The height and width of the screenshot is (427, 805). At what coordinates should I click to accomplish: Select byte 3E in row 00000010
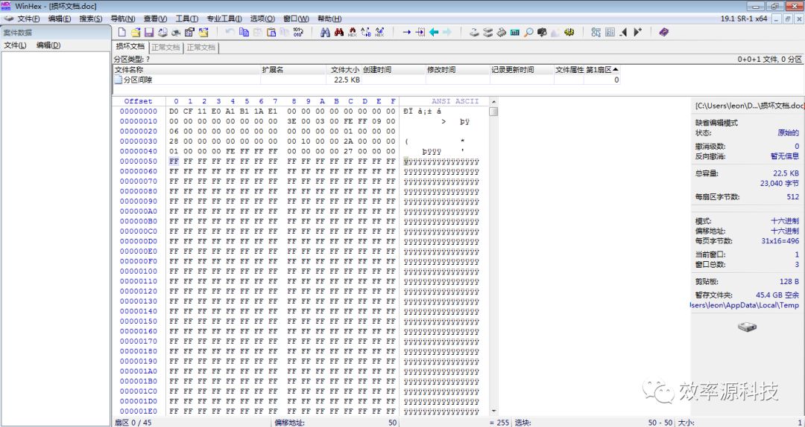point(291,121)
